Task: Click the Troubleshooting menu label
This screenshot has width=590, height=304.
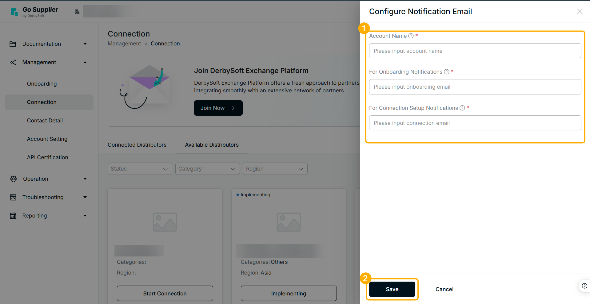Action: (x=43, y=197)
